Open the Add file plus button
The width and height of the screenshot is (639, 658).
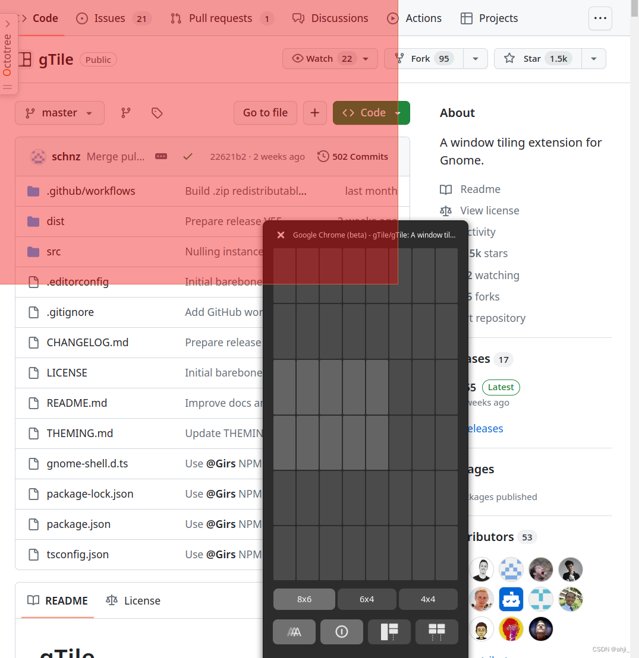(x=315, y=113)
